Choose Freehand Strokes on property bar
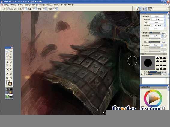 coord(9,9)
